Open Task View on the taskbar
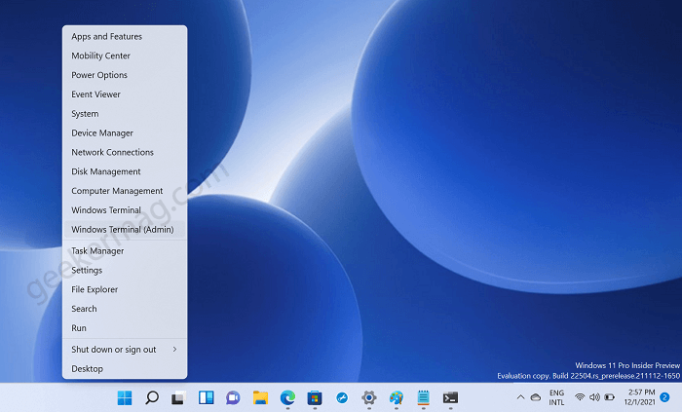This screenshot has width=682, height=412. pos(178,397)
